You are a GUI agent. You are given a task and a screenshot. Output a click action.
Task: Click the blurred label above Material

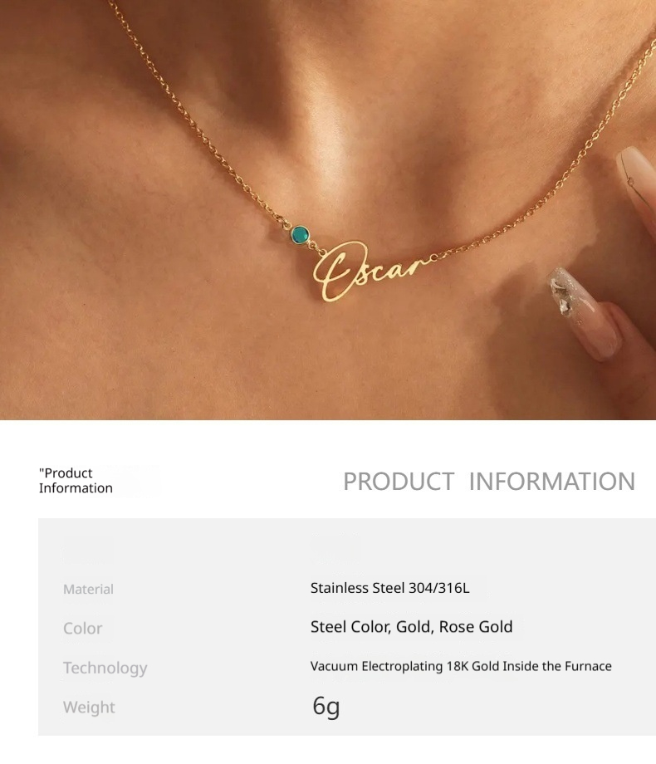[x=88, y=551]
